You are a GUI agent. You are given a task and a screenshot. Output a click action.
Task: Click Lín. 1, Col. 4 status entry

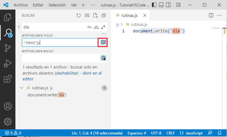[97, 133]
